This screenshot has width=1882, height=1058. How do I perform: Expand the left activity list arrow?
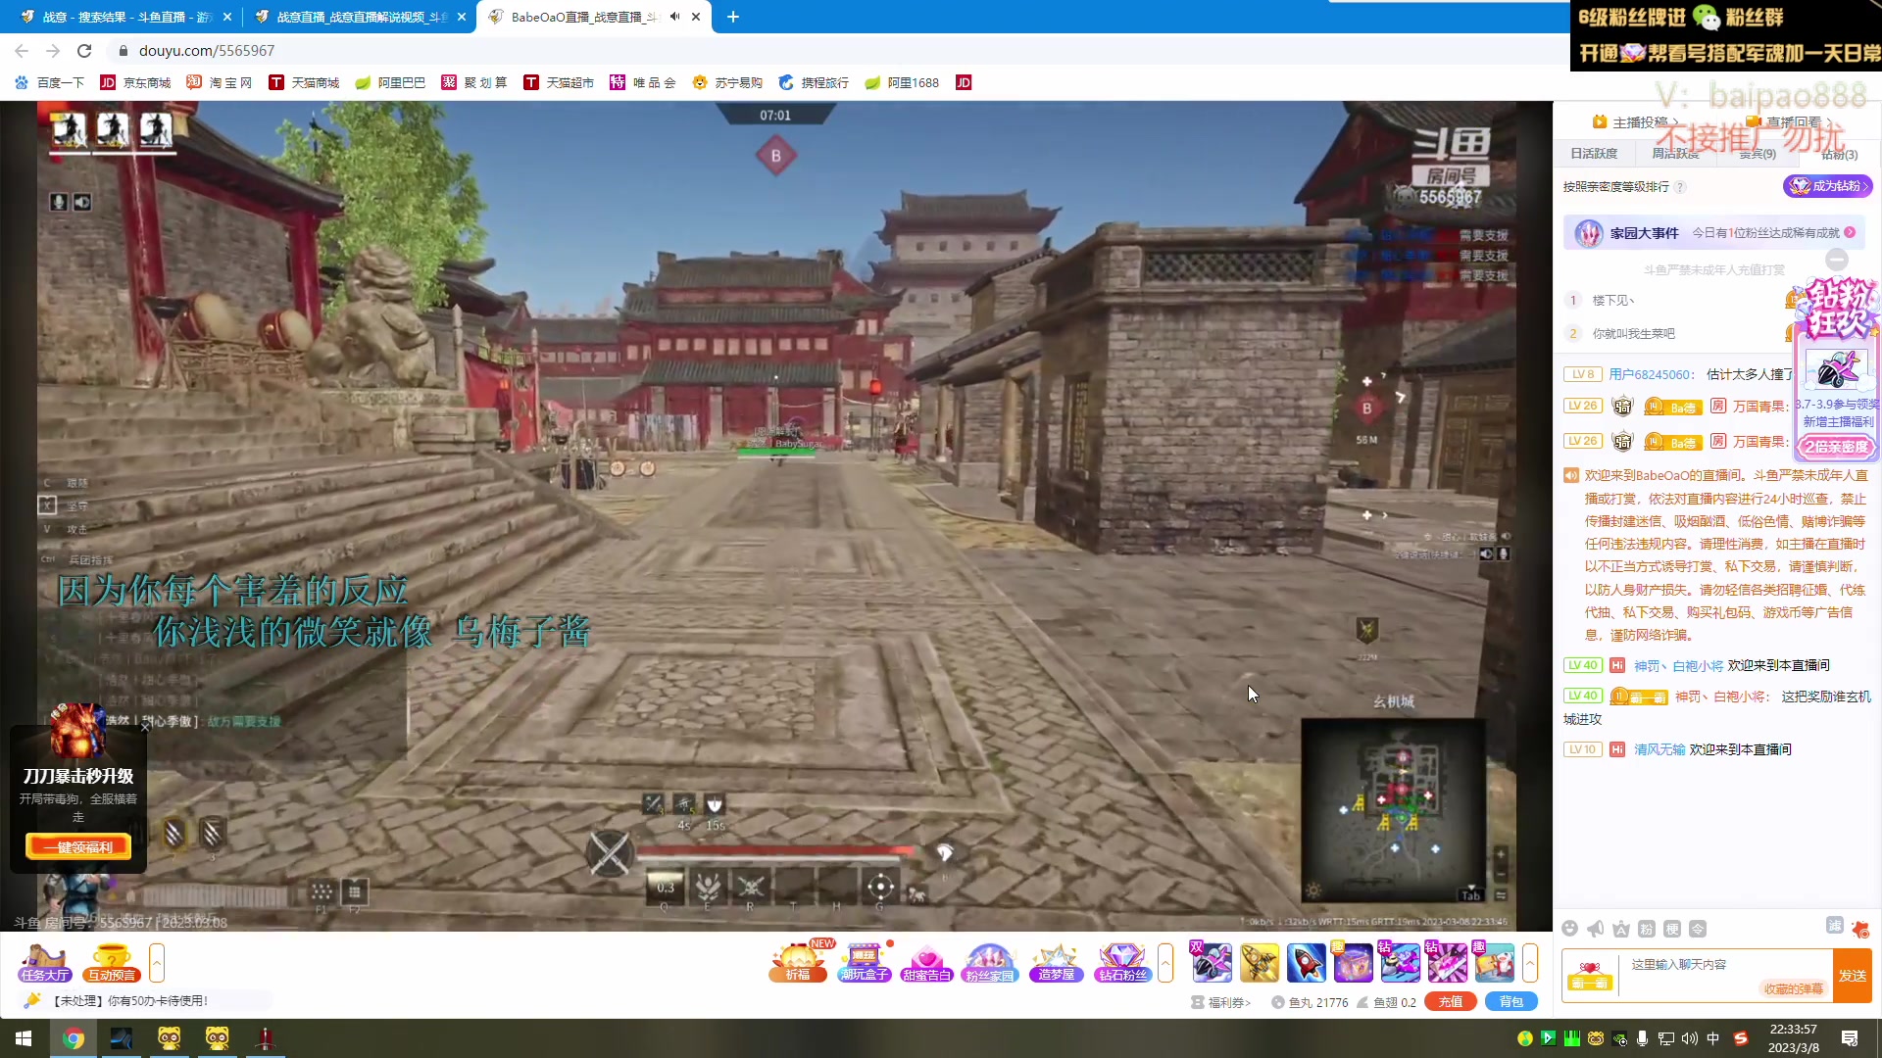pos(157,963)
